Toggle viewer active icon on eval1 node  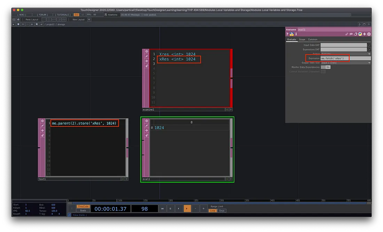click(147, 121)
